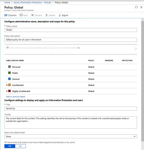Click Global policy cell in Personal row
Viewport: 144px width, 150px height.
(x=91, y=67)
